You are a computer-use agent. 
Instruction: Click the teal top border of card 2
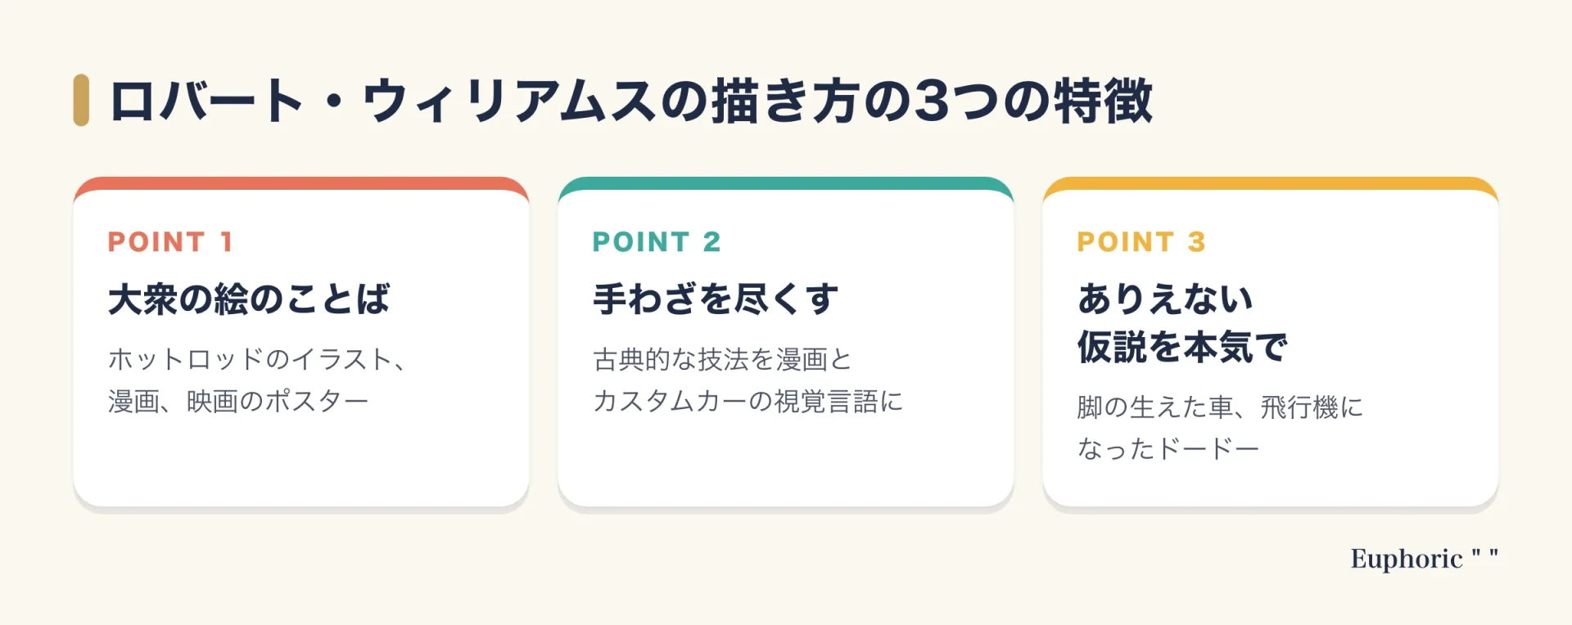click(x=786, y=183)
